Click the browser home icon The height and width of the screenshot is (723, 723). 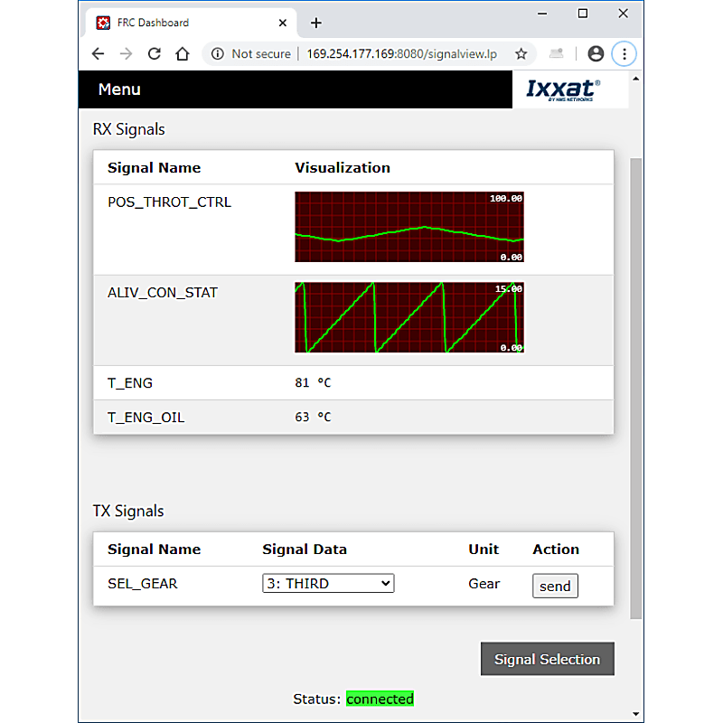tap(182, 53)
